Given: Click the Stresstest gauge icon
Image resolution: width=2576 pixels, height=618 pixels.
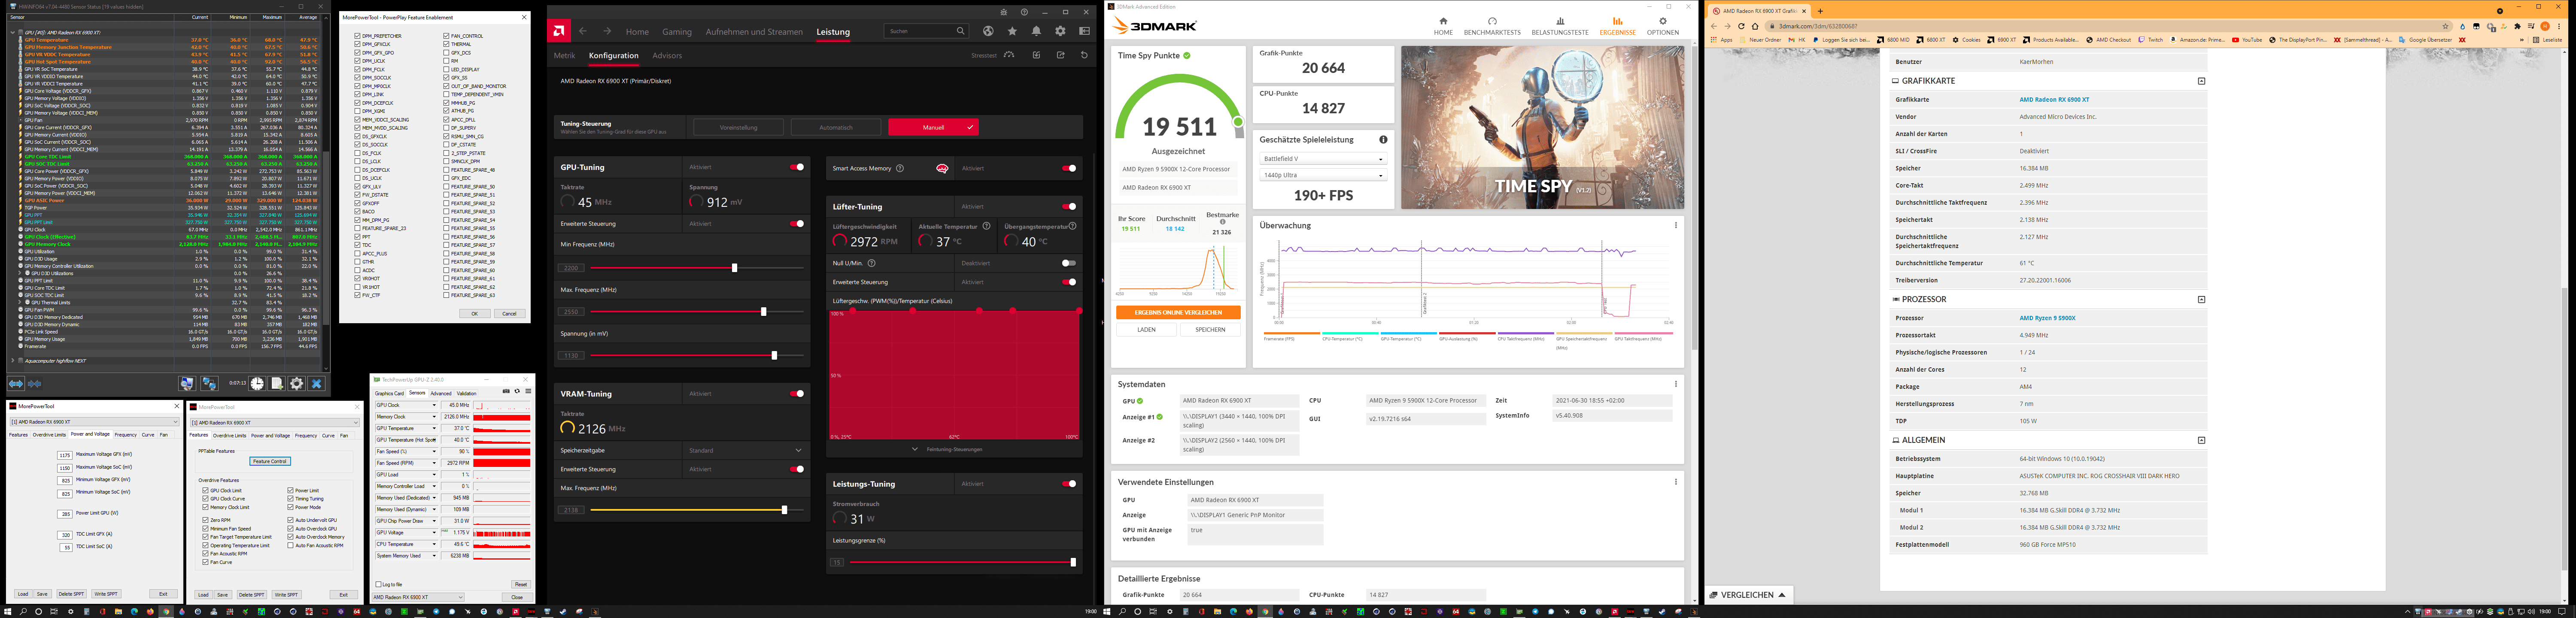Looking at the screenshot, I should coord(1009,55).
